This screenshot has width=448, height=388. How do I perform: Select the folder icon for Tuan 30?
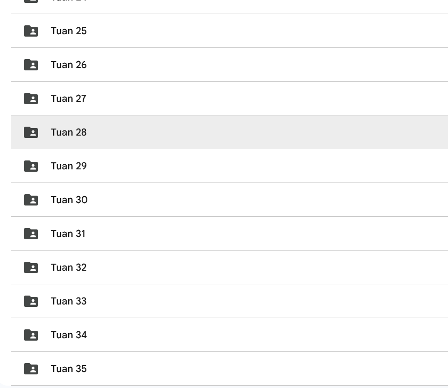pos(31,200)
